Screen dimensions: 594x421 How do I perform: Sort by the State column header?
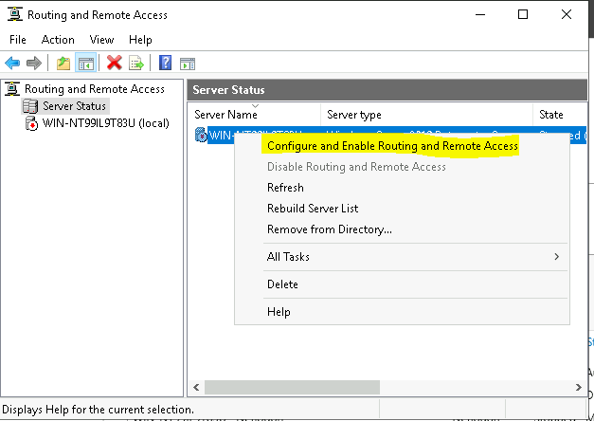560,114
